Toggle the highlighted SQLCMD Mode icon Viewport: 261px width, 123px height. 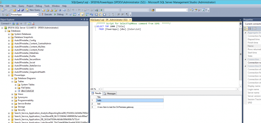pos(82,14)
